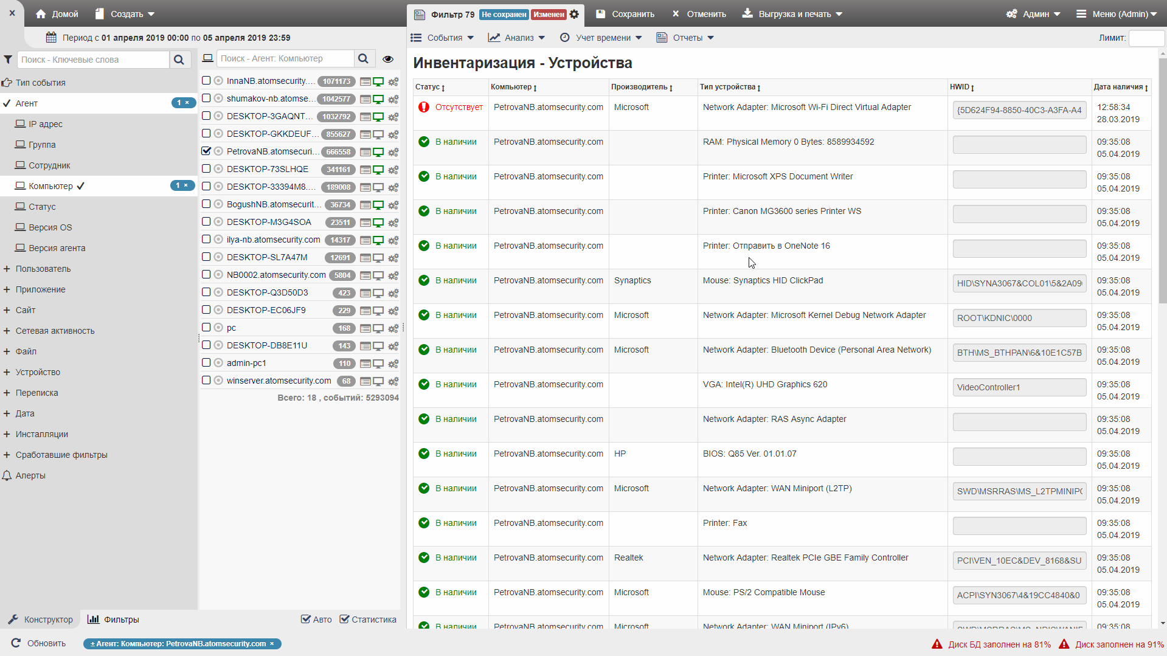Image resolution: width=1167 pixels, height=656 pixels.
Task: Close the left panel with X icon
Action: click(x=12, y=12)
